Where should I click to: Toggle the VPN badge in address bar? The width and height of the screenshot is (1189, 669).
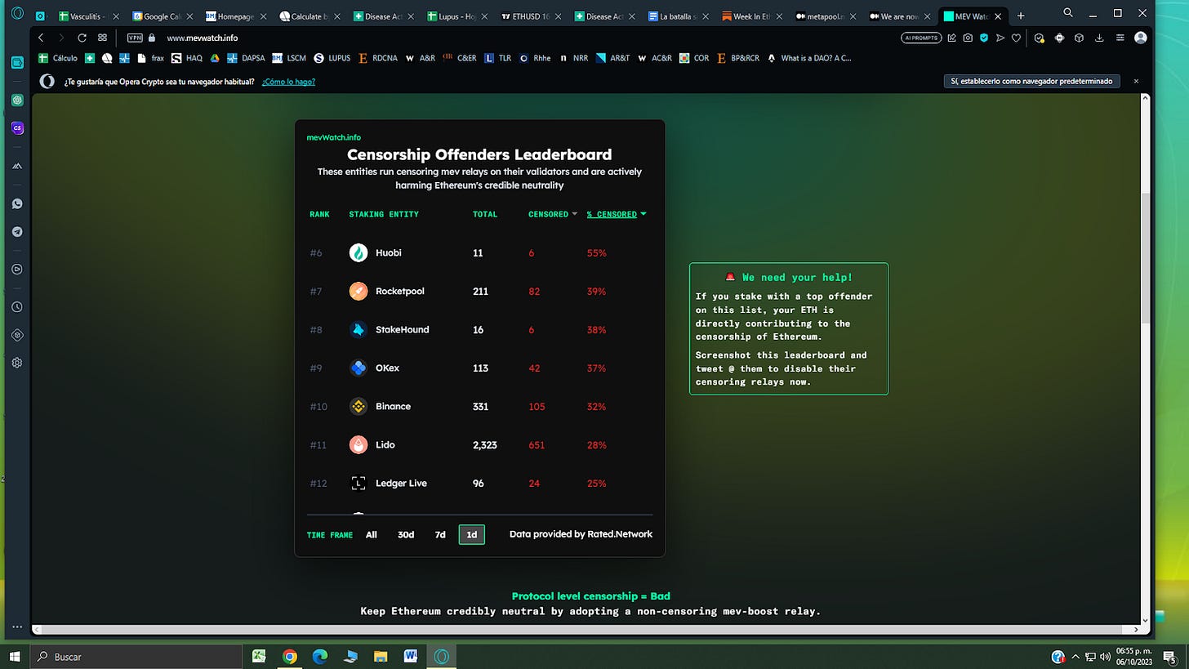[x=135, y=38]
